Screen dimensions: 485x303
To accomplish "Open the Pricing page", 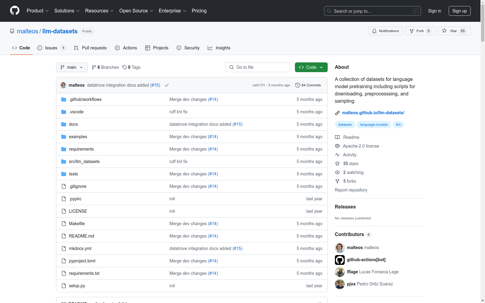I will (199, 11).
